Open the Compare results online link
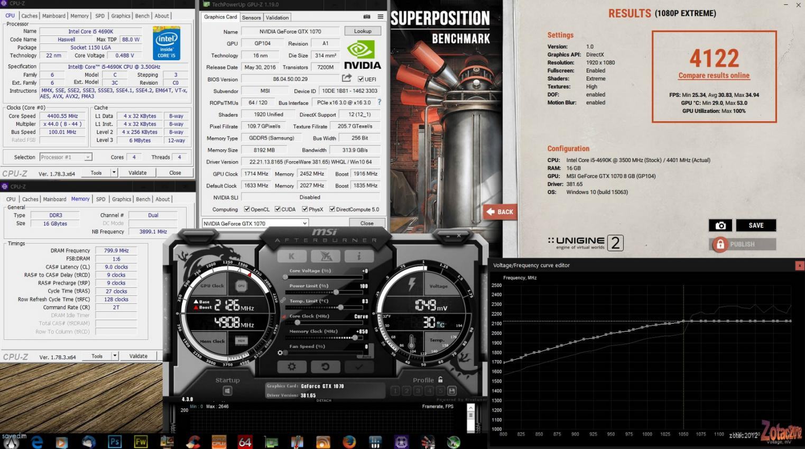The height and width of the screenshot is (449, 805). click(714, 76)
